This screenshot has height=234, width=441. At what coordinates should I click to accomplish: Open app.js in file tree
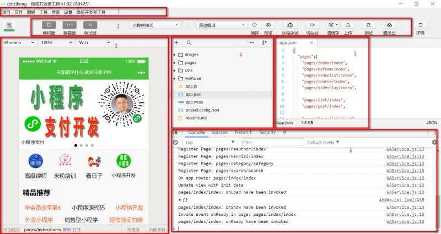[x=191, y=86]
